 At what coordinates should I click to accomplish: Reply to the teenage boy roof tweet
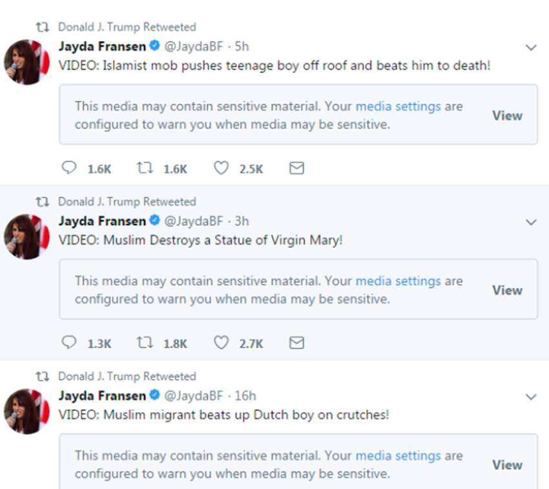(69, 168)
